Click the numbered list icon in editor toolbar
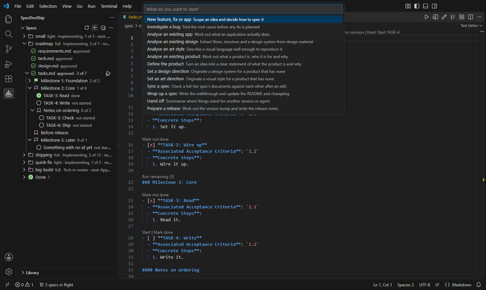Viewport: 486px width, 290px height. click(x=453, y=17)
